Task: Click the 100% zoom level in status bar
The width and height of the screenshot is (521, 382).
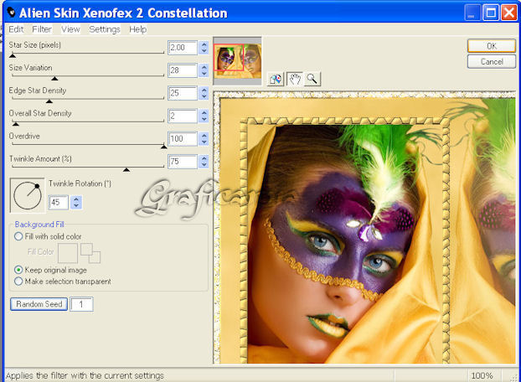Action: (482, 375)
